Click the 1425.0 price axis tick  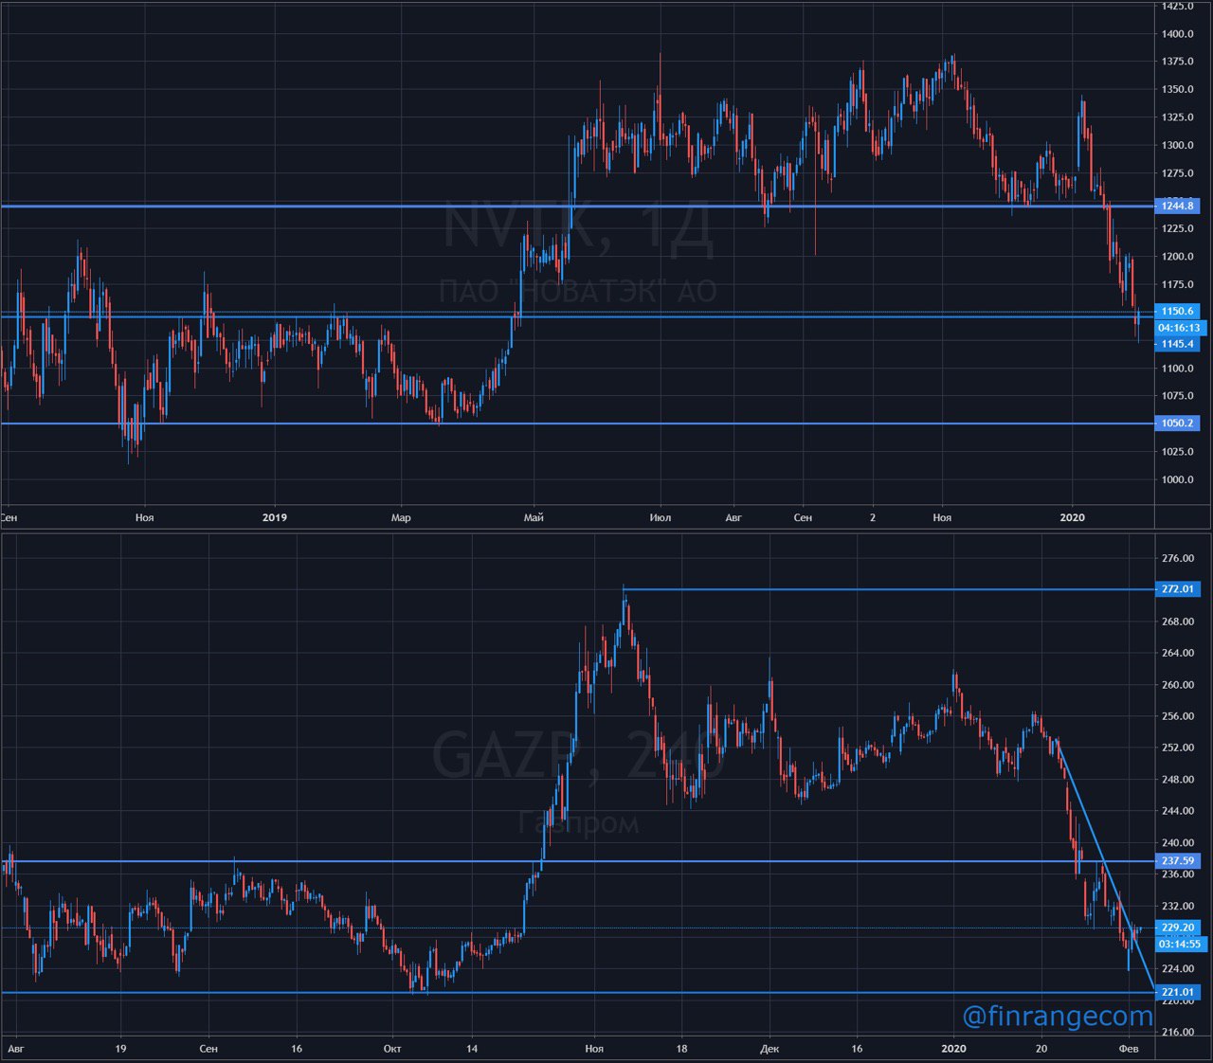[1178, 7]
